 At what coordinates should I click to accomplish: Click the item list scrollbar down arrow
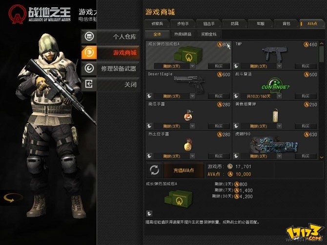coord(322,158)
